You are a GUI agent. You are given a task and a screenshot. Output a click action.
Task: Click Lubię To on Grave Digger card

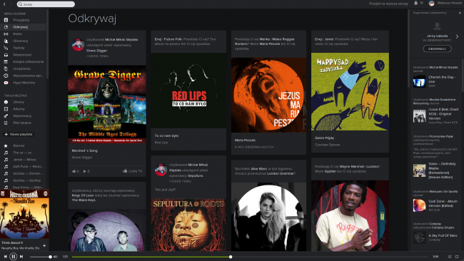tap(133, 171)
